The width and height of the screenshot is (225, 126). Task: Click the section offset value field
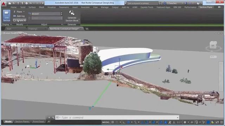coord(46,14)
